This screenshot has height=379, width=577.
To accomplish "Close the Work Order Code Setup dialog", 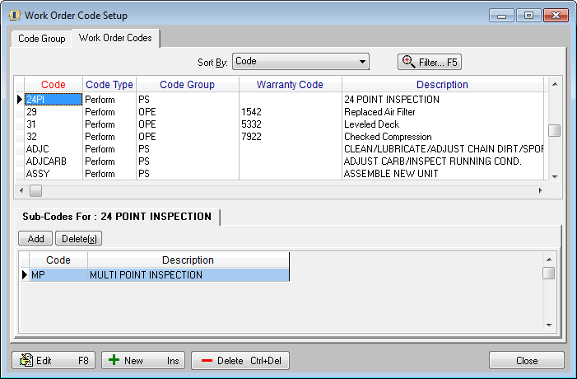I will coord(527,360).
